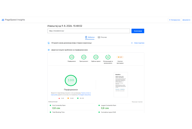192x129 pixels.
Task: Focus the URL input field with mindstrim.biz
Action: click(89, 31)
